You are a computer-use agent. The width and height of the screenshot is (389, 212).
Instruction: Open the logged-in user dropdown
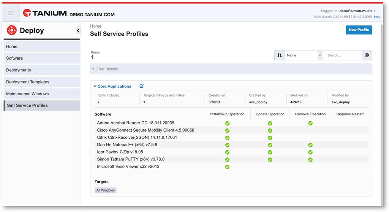pyautogui.click(x=357, y=11)
